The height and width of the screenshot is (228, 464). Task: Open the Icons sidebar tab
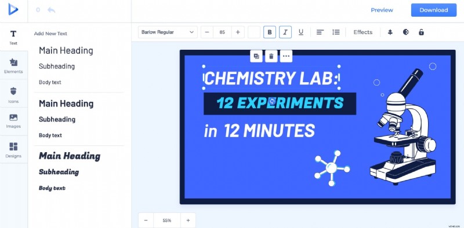pyautogui.click(x=13, y=95)
